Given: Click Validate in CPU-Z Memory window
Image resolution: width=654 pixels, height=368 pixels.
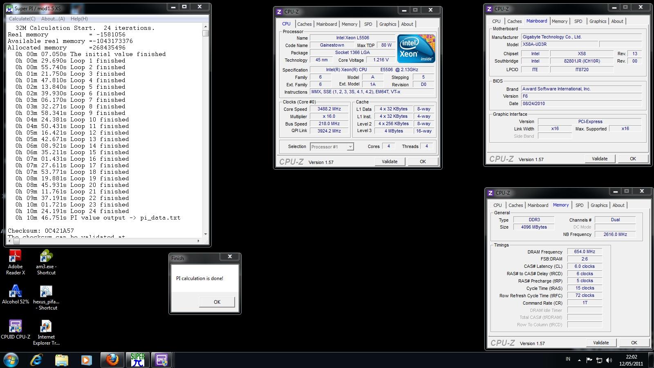Looking at the screenshot, I should click(601, 343).
